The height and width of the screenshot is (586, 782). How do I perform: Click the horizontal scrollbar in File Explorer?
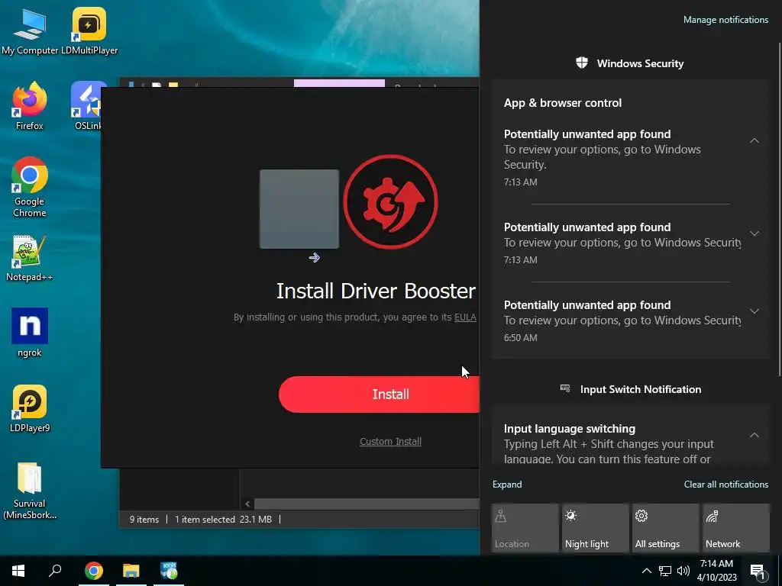coord(367,504)
